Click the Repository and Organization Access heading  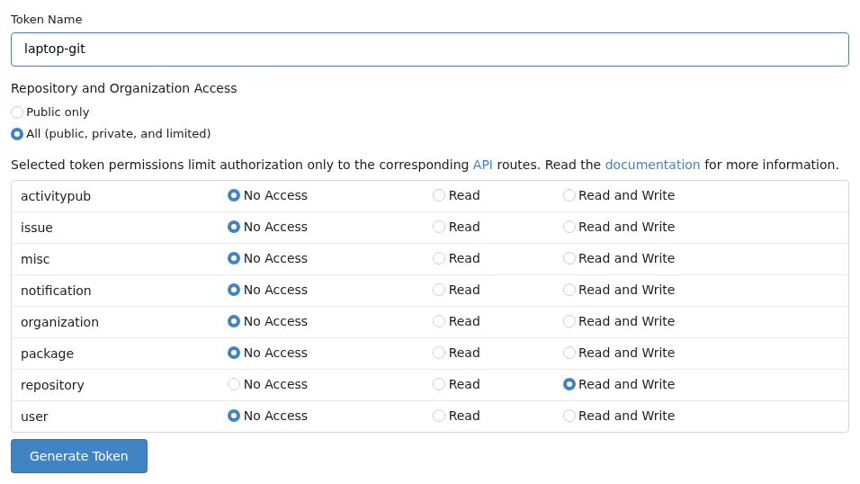tap(124, 88)
